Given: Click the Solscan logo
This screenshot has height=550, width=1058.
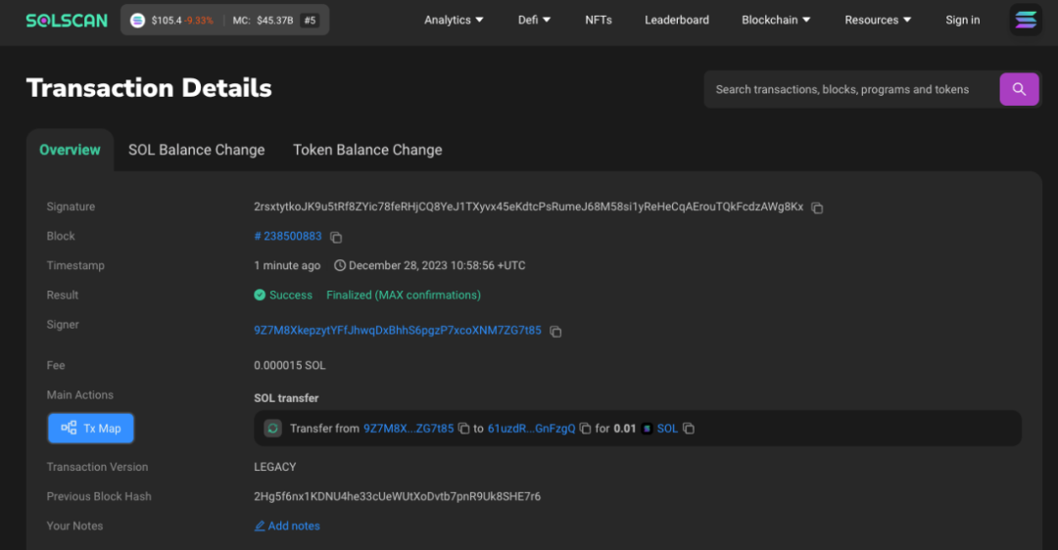Looking at the screenshot, I should point(68,20).
